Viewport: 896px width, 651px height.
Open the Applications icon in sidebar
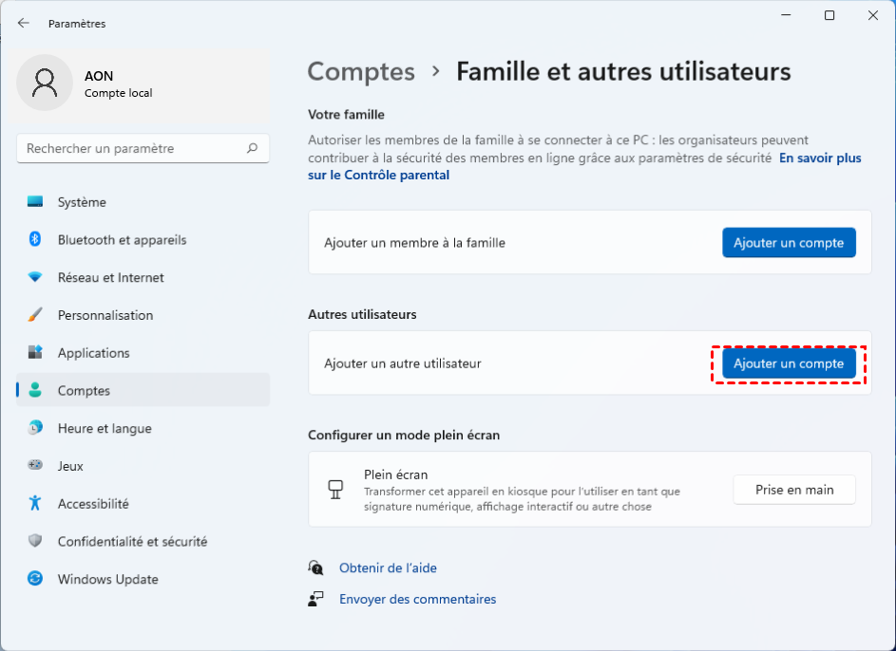point(35,353)
